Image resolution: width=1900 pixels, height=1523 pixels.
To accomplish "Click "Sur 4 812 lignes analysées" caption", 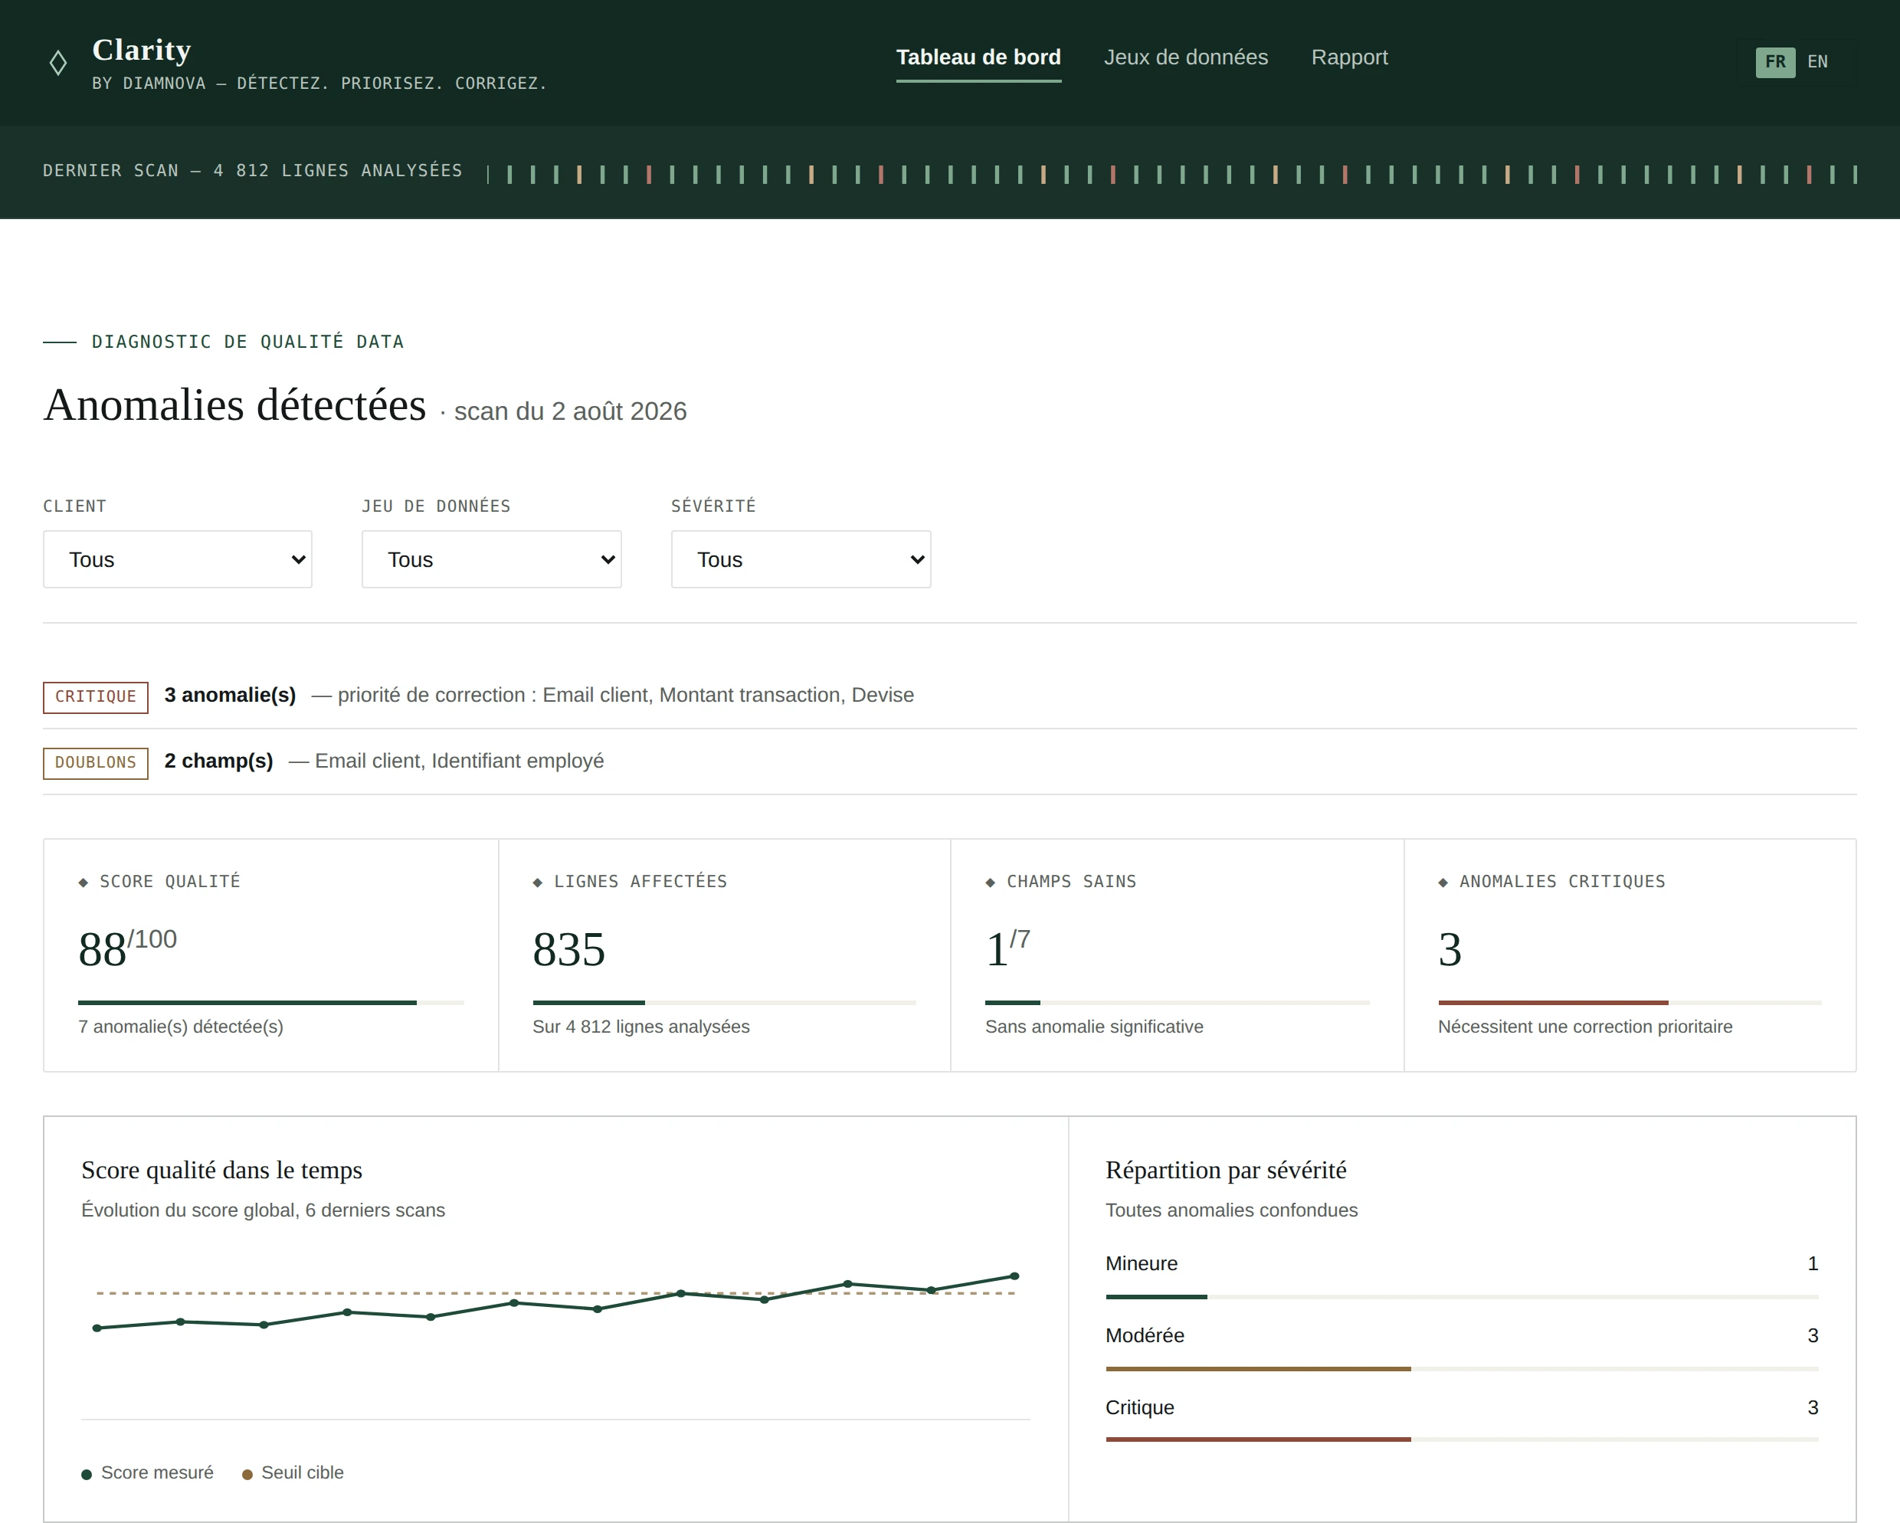I will click(x=640, y=1027).
